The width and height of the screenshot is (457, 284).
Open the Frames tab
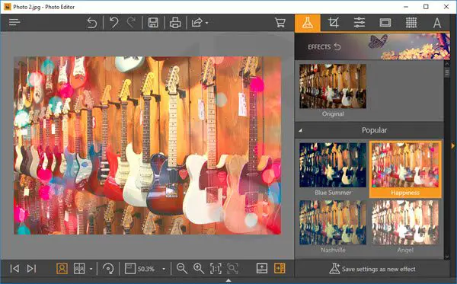tap(385, 23)
